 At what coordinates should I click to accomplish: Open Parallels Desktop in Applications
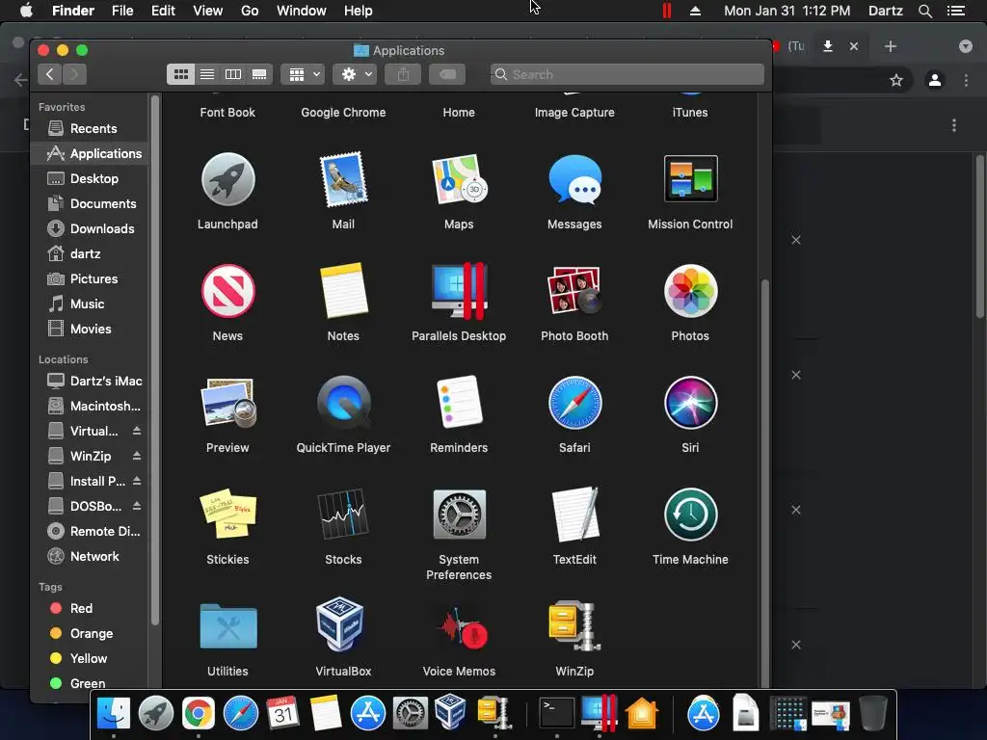coord(459,291)
